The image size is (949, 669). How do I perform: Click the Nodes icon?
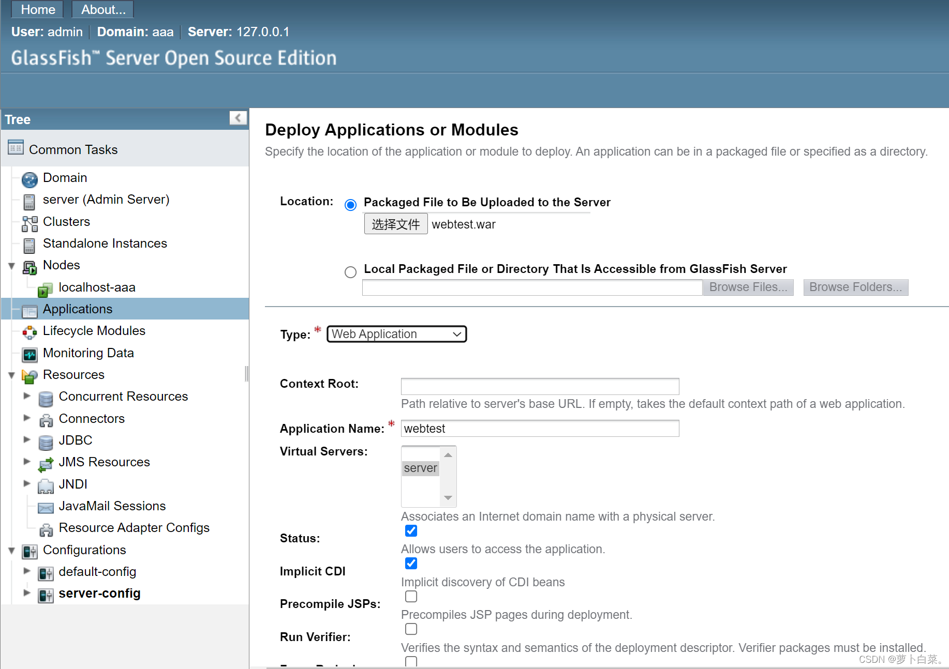(x=29, y=267)
